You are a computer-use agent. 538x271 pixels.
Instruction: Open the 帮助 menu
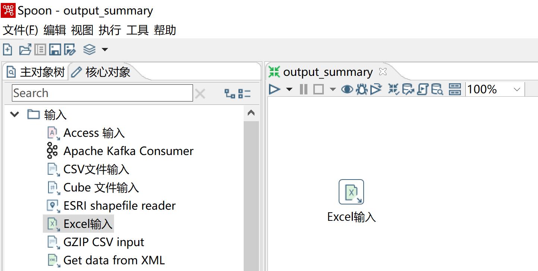(165, 30)
